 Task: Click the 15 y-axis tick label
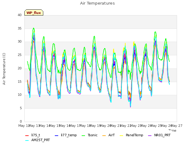click(19, 82)
